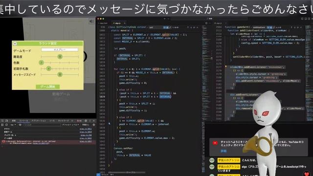This screenshot has height=176, width=313.
Task: Select left editor algo.js tab
Action: tap(118, 23)
